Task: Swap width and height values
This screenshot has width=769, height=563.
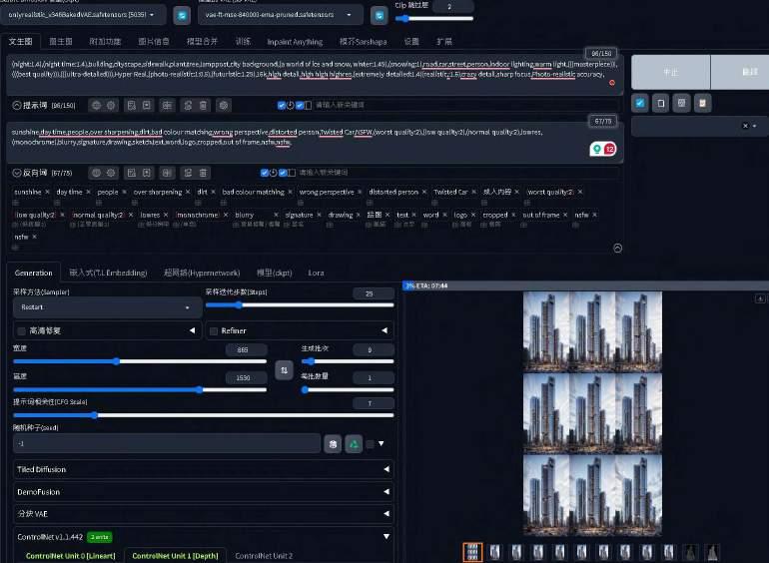Action: click(x=284, y=370)
